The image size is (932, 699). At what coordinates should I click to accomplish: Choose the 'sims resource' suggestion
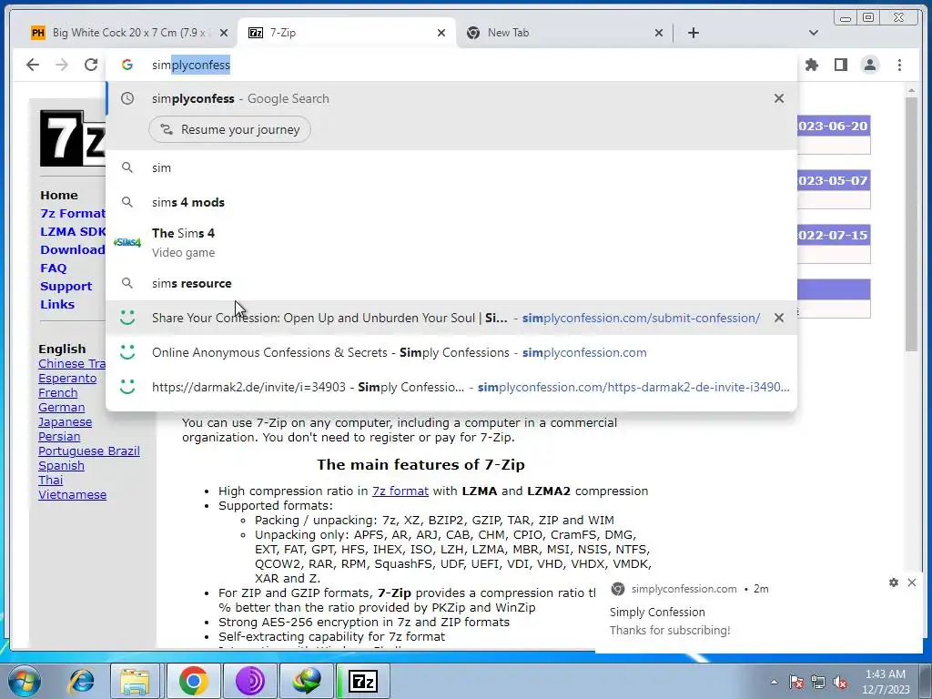tap(451, 284)
